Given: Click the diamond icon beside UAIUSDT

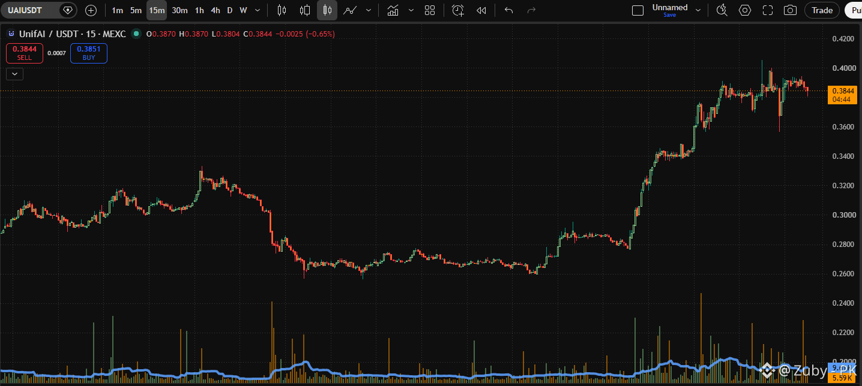Looking at the screenshot, I should click(x=68, y=10).
